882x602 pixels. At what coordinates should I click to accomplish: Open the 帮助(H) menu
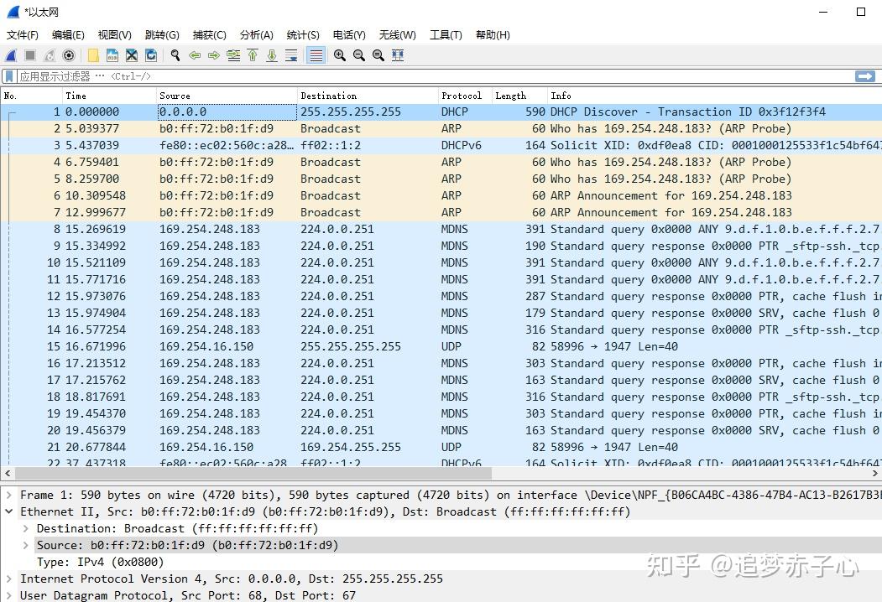[x=493, y=35]
